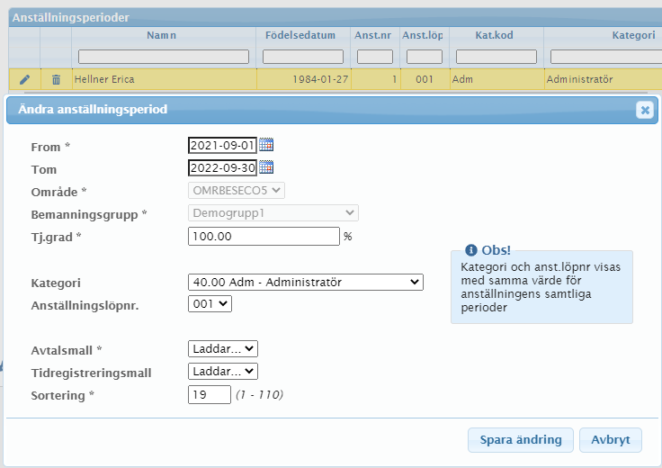Sort by the Kat.kod column header
The image size is (662, 468).
(x=495, y=35)
